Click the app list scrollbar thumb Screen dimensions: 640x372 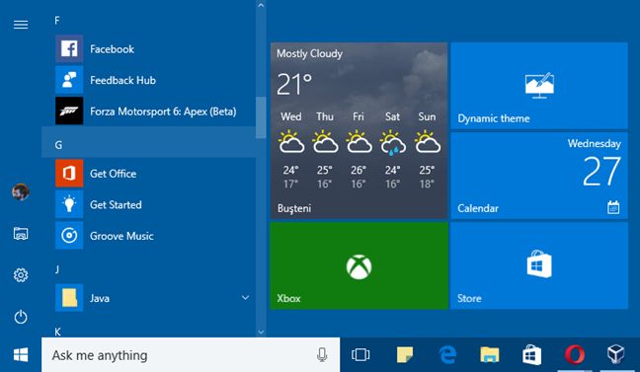coord(261,117)
